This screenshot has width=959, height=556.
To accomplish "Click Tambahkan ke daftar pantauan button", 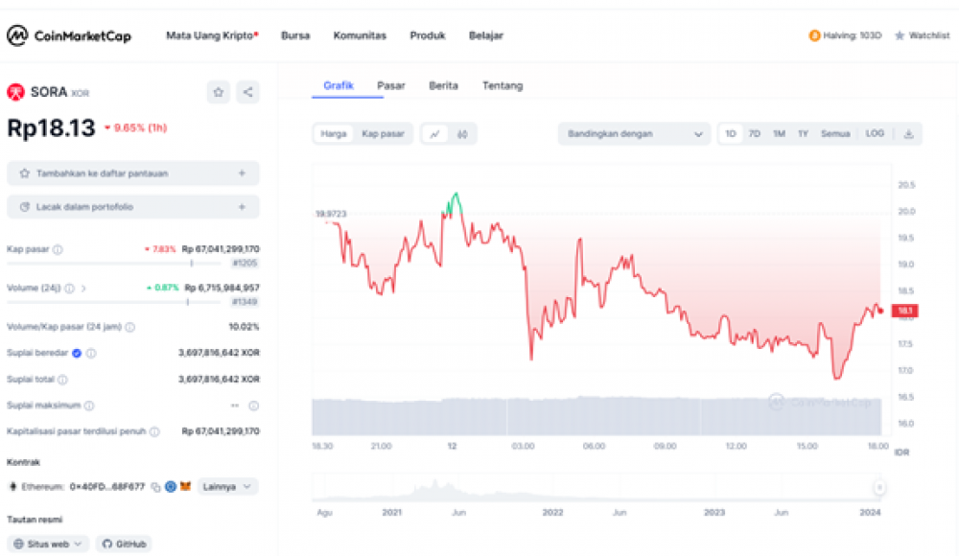I will point(132,174).
